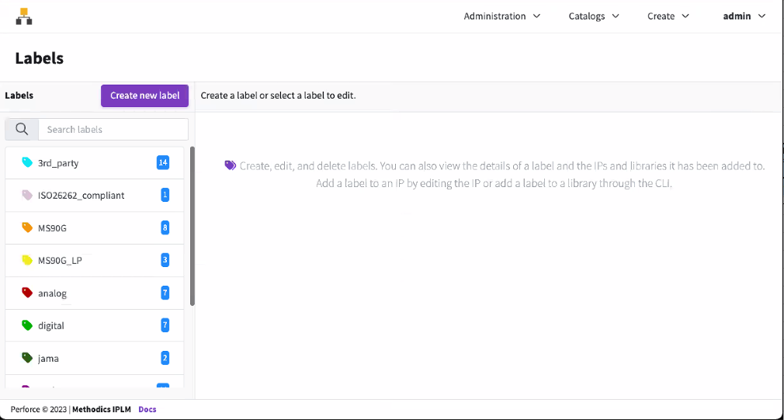784x420 pixels.
Task: Click the search magnifier icon
Action: pyautogui.click(x=22, y=130)
